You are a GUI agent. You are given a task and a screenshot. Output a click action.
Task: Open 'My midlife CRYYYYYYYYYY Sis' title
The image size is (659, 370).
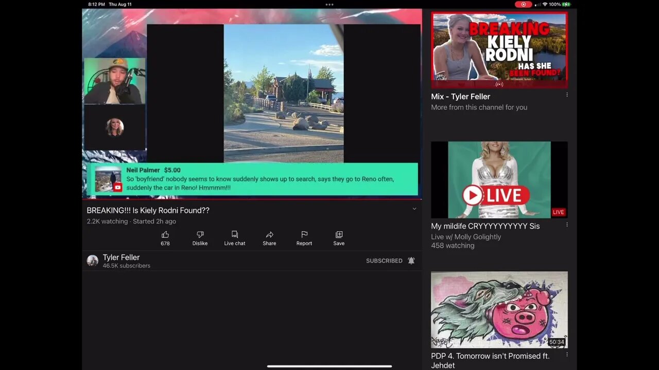point(485,226)
